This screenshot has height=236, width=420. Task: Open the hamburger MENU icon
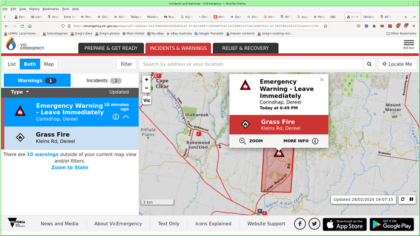pyautogui.click(x=408, y=44)
